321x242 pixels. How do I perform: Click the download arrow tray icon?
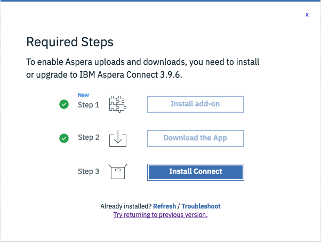pyautogui.click(x=117, y=138)
